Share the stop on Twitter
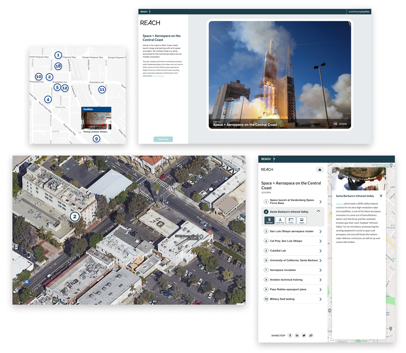The width and height of the screenshot is (406, 353). [x=304, y=335]
